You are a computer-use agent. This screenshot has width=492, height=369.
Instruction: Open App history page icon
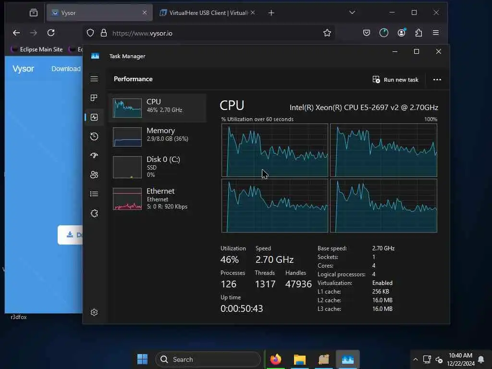pyautogui.click(x=94, y=136)
